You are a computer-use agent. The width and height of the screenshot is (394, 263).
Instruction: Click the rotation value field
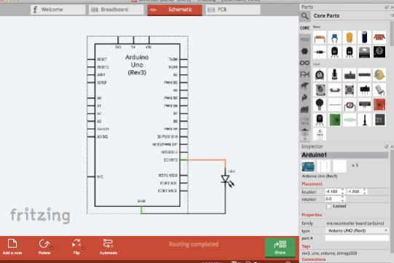(x=334, y=199)
